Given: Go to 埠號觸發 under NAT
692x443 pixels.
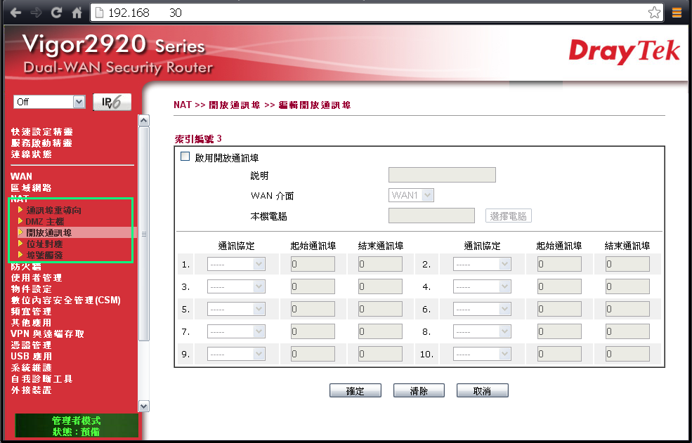Looking at the screenshot, I should pyautogui.click(x=44, y=255).
